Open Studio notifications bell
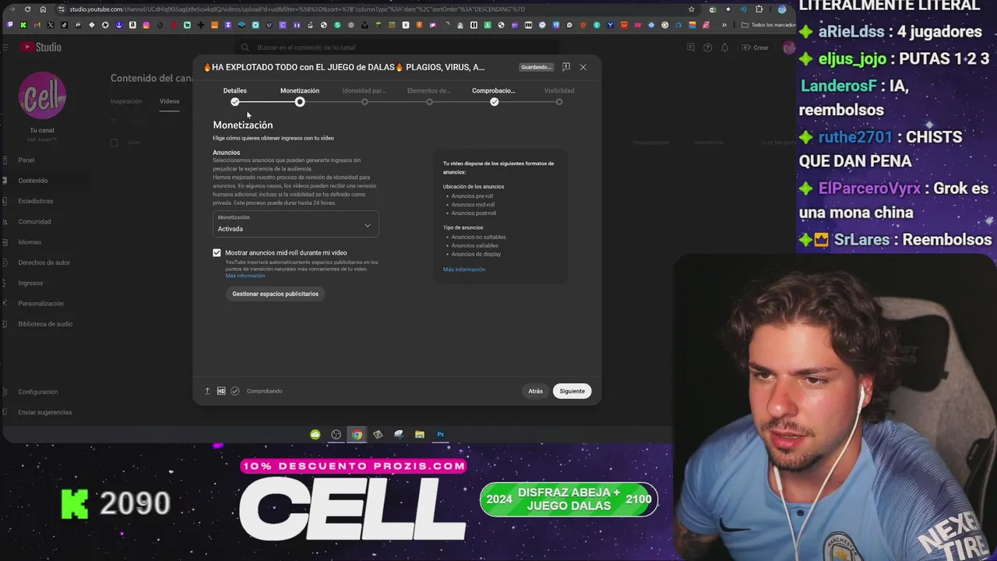Viewport: 997px width, 561px height. tap(724, 48)
